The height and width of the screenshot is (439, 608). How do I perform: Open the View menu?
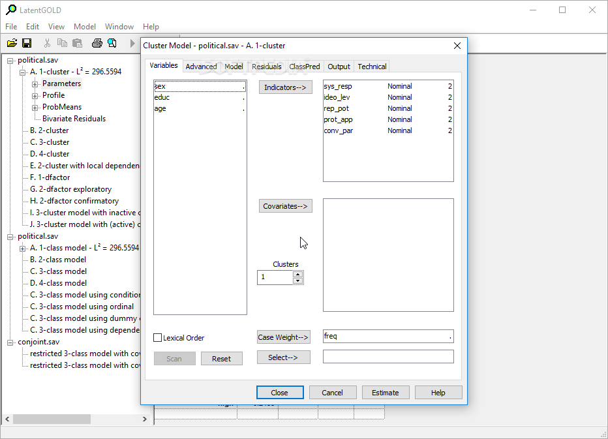[x=56, y=26]
